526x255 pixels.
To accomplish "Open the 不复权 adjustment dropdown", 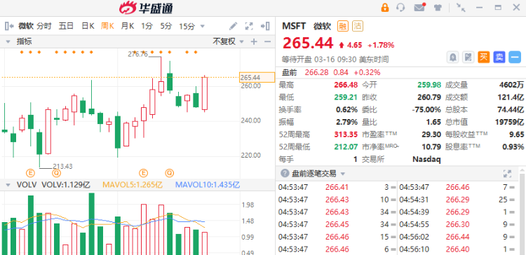I will point(228,41).
